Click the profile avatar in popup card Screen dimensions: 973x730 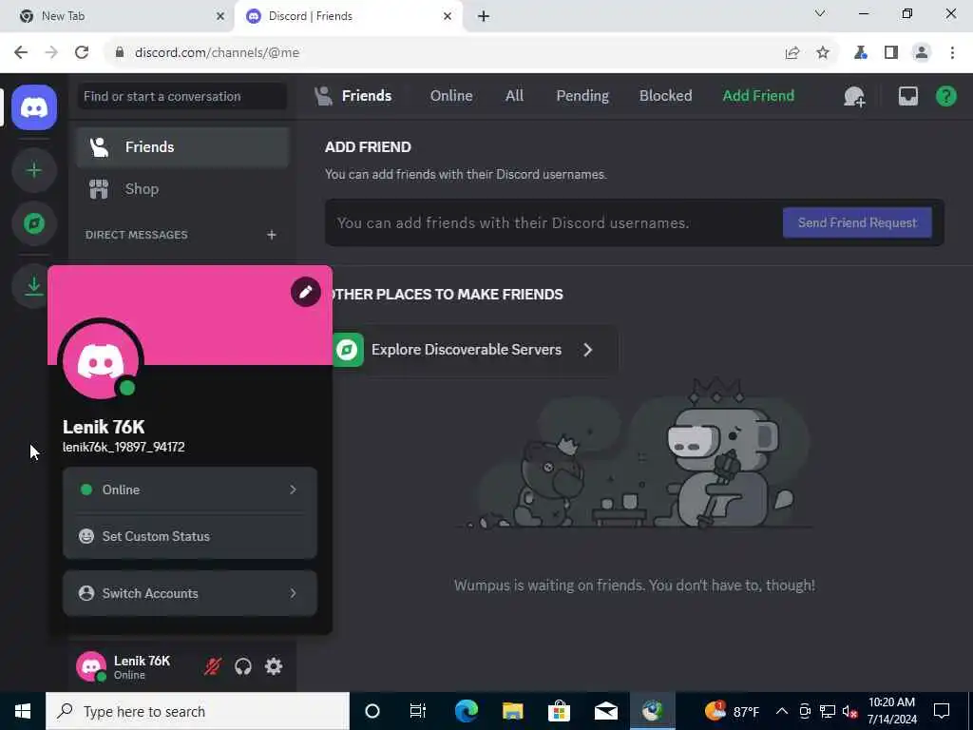tap(101, 362)
